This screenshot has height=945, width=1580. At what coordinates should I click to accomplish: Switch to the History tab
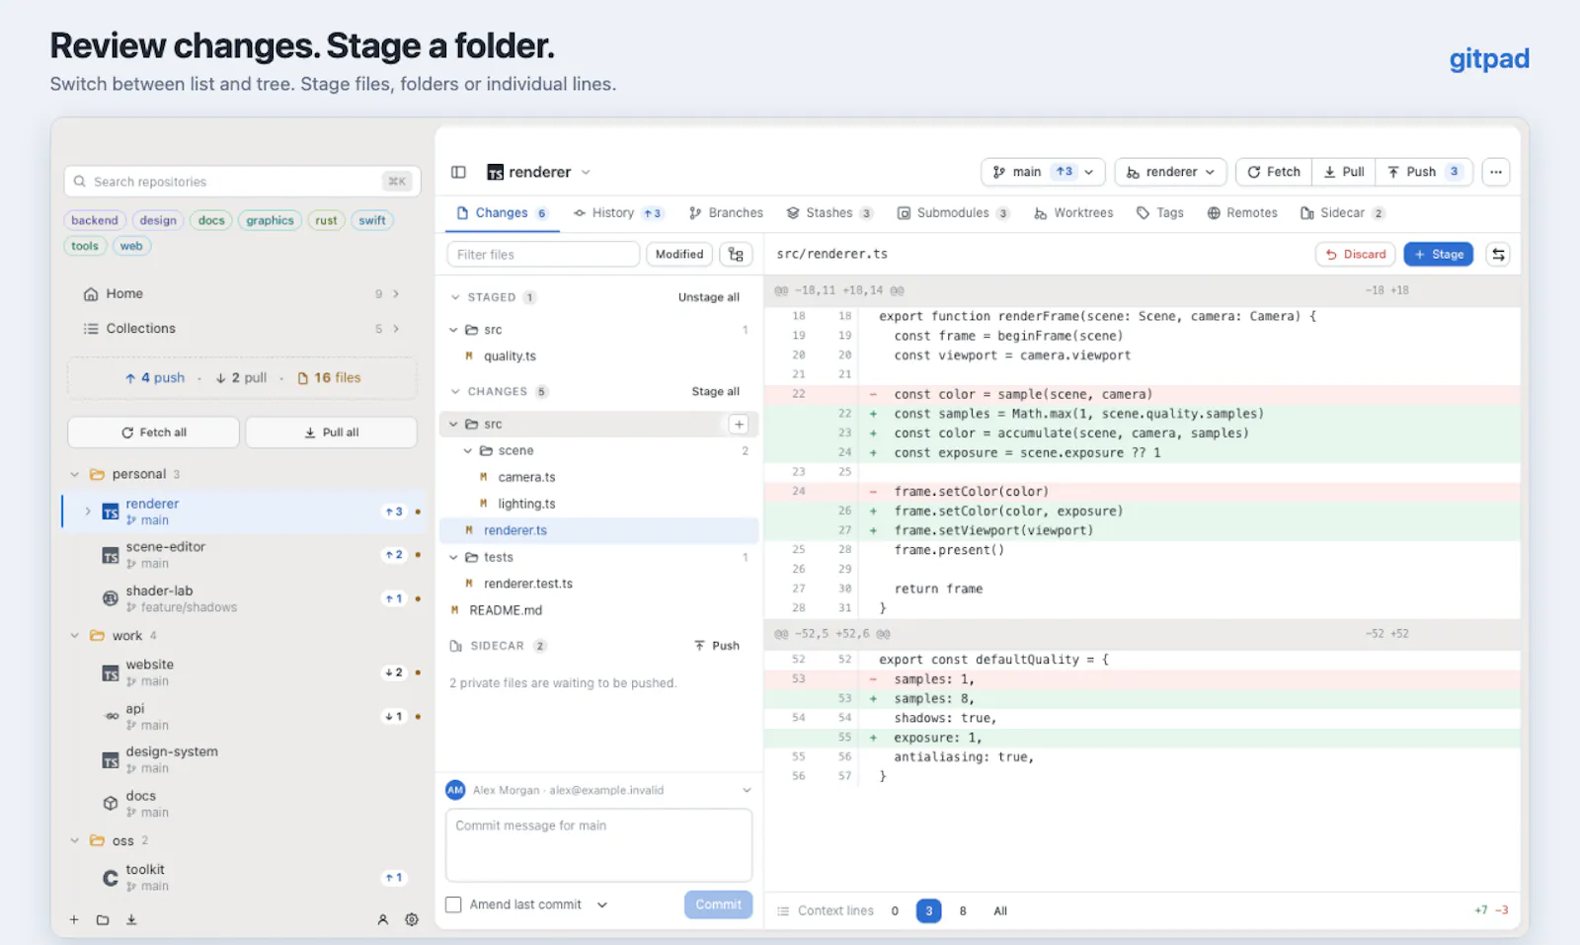[617, 213]
